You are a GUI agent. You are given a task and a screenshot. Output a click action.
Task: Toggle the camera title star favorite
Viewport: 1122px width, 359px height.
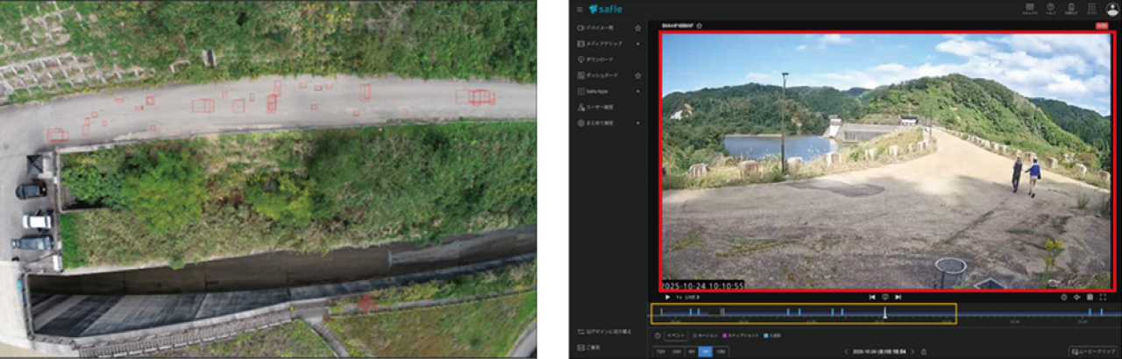point(699,25)
